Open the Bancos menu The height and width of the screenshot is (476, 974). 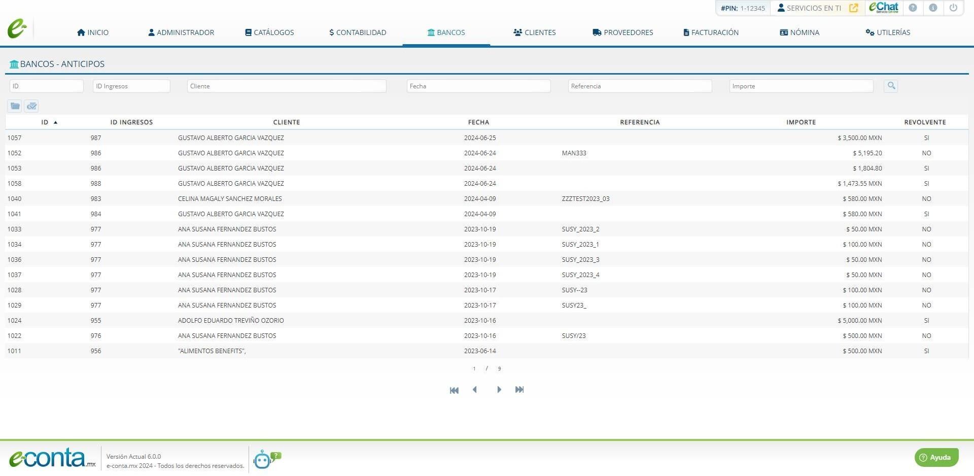pos(446,32)
